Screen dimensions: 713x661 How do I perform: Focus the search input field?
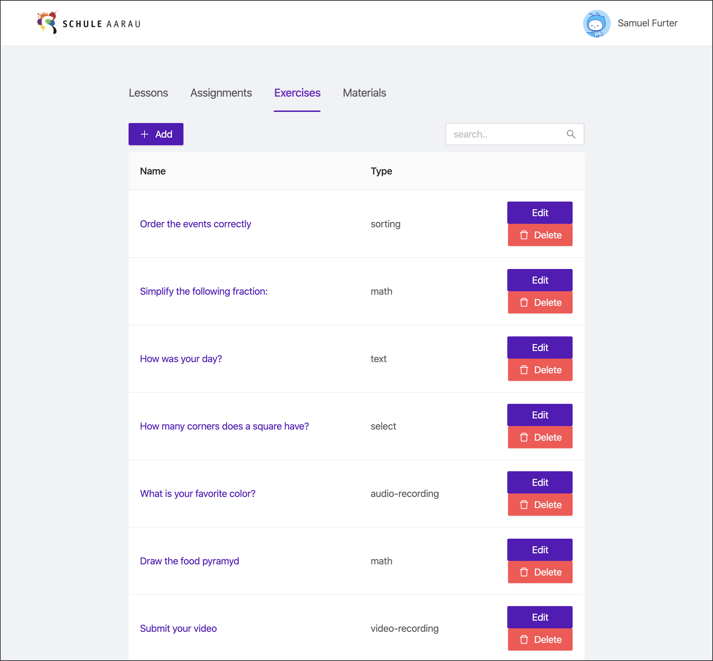[x=515, y=134]
